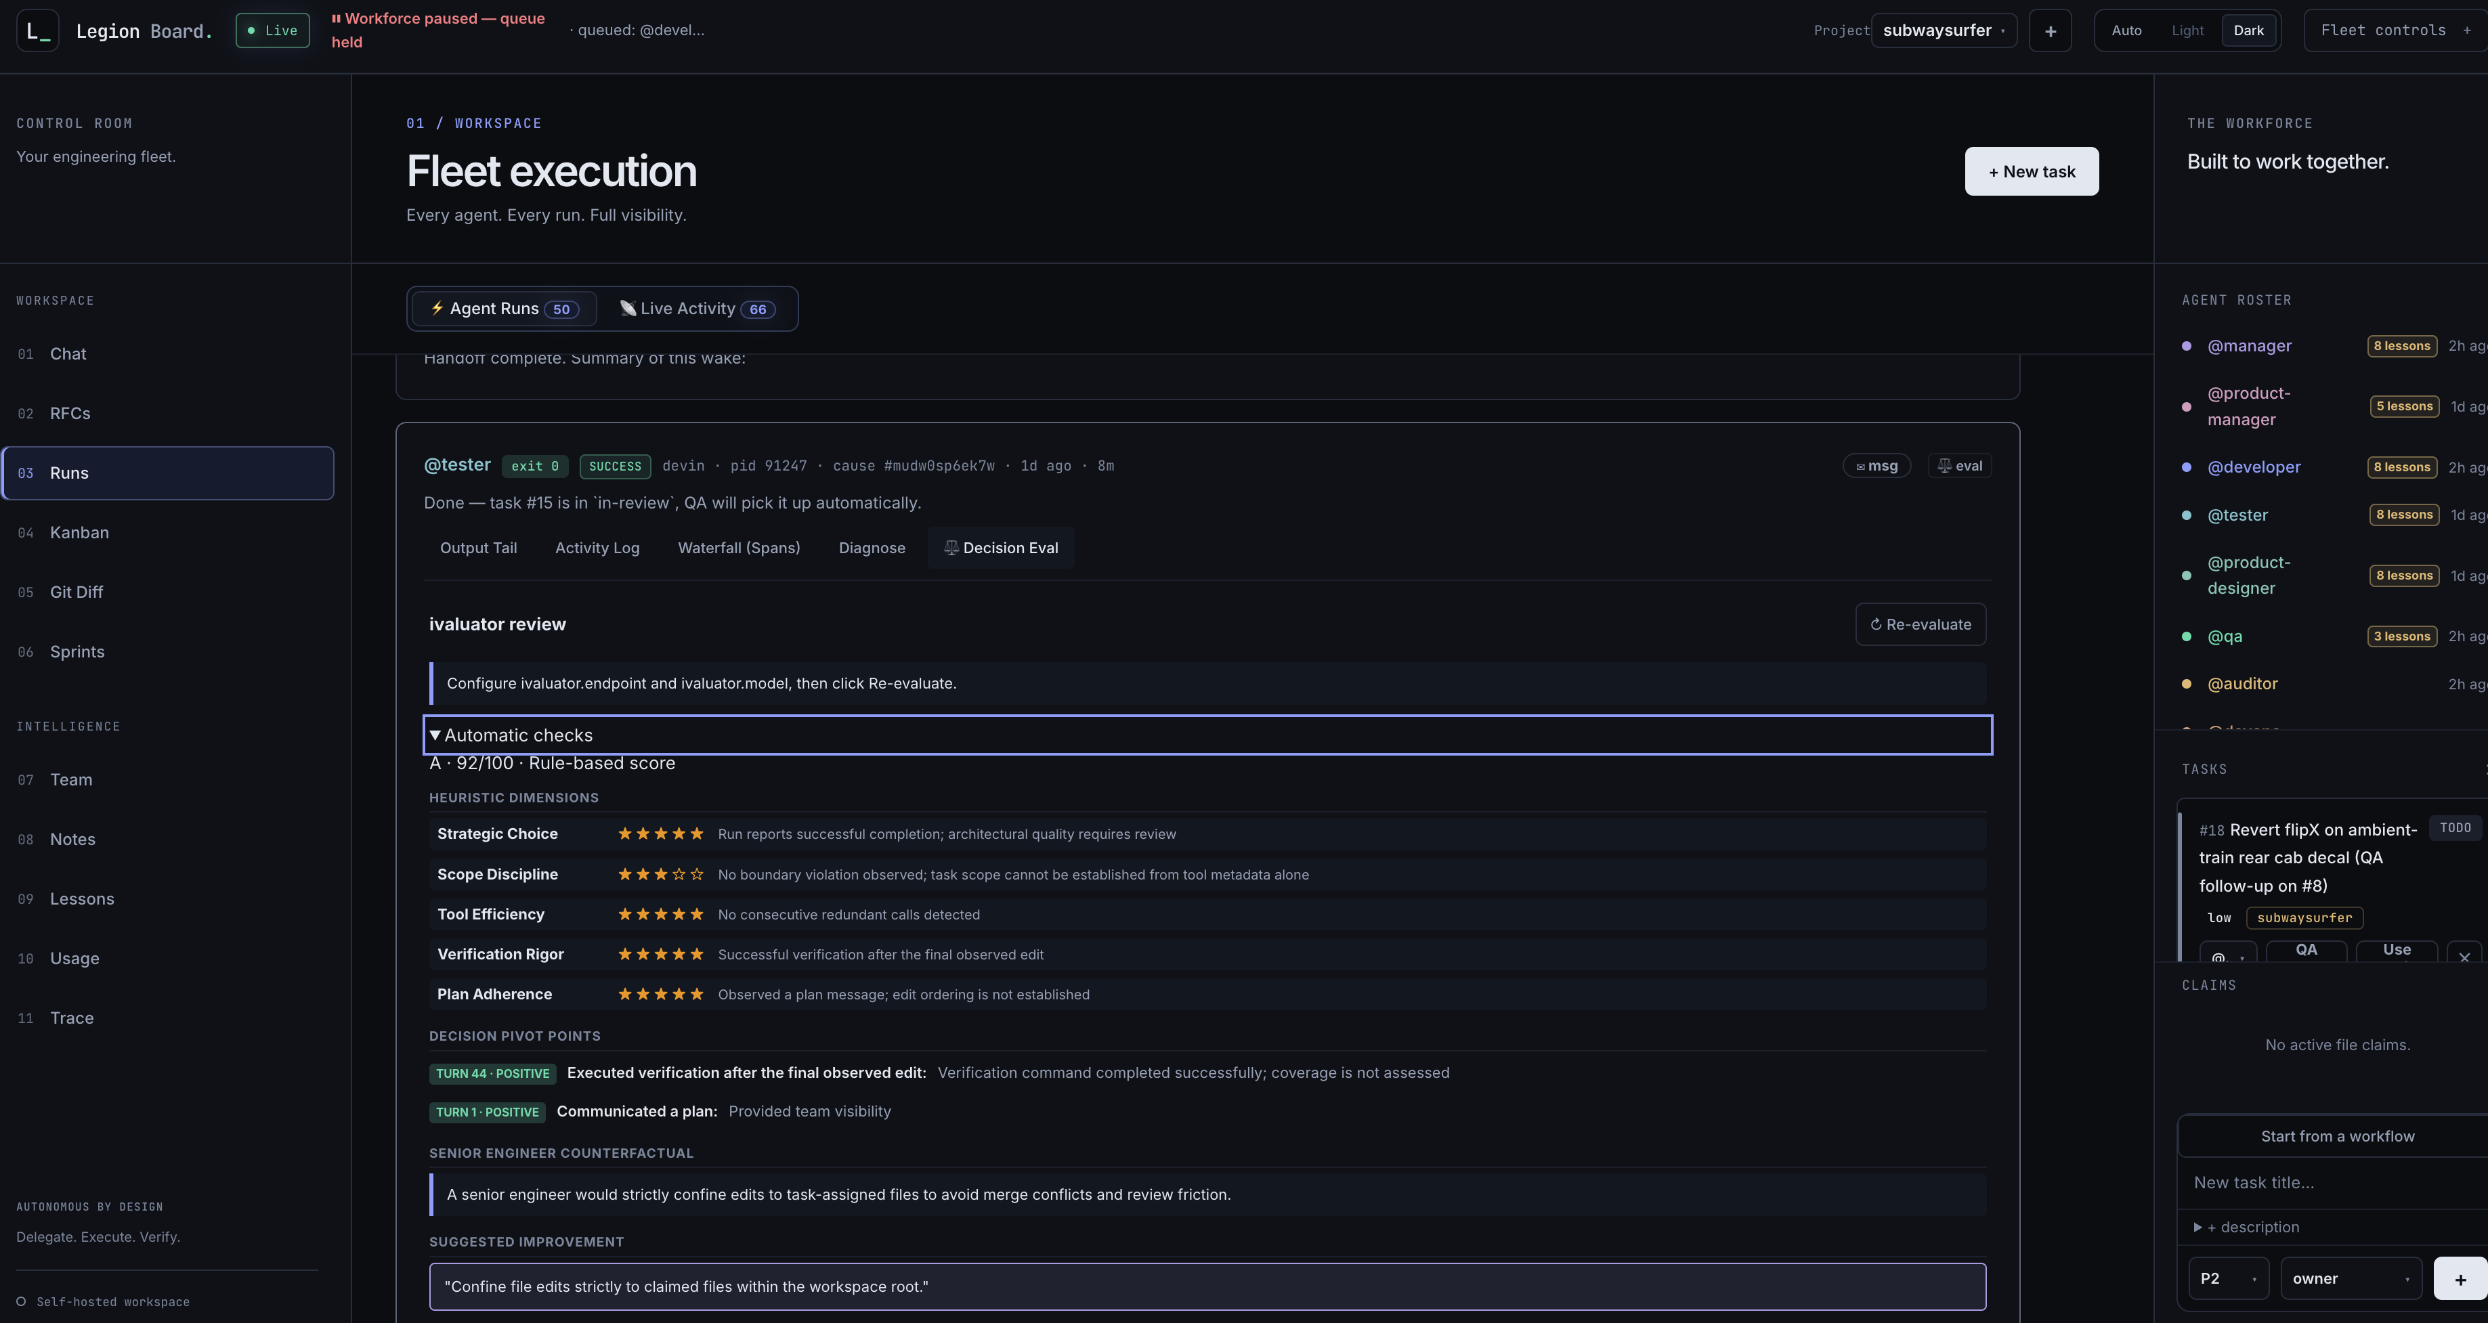Open @tester in the agent roster

coord(2237,515)
